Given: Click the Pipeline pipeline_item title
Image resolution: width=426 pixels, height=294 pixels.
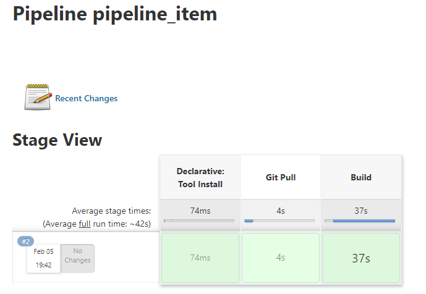Looking at the screenshot, I should tap(115, 14).
